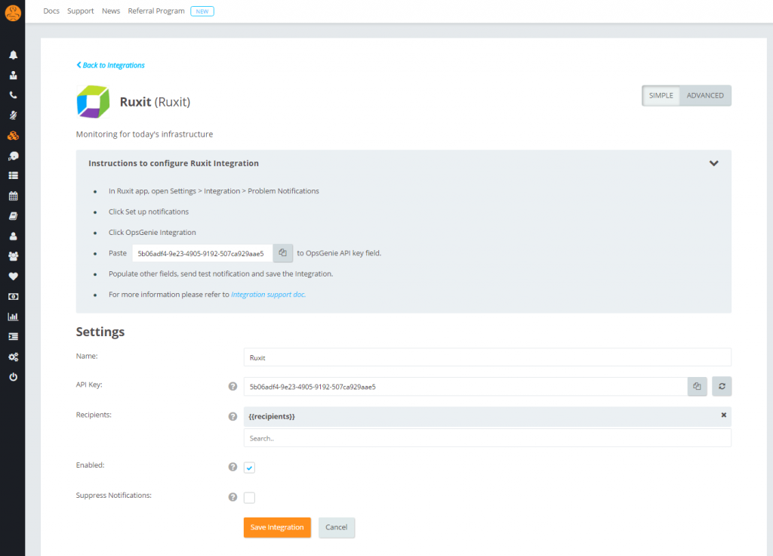
Task: Show help for Suppress Notifications
Action: (x=233, y=497)
